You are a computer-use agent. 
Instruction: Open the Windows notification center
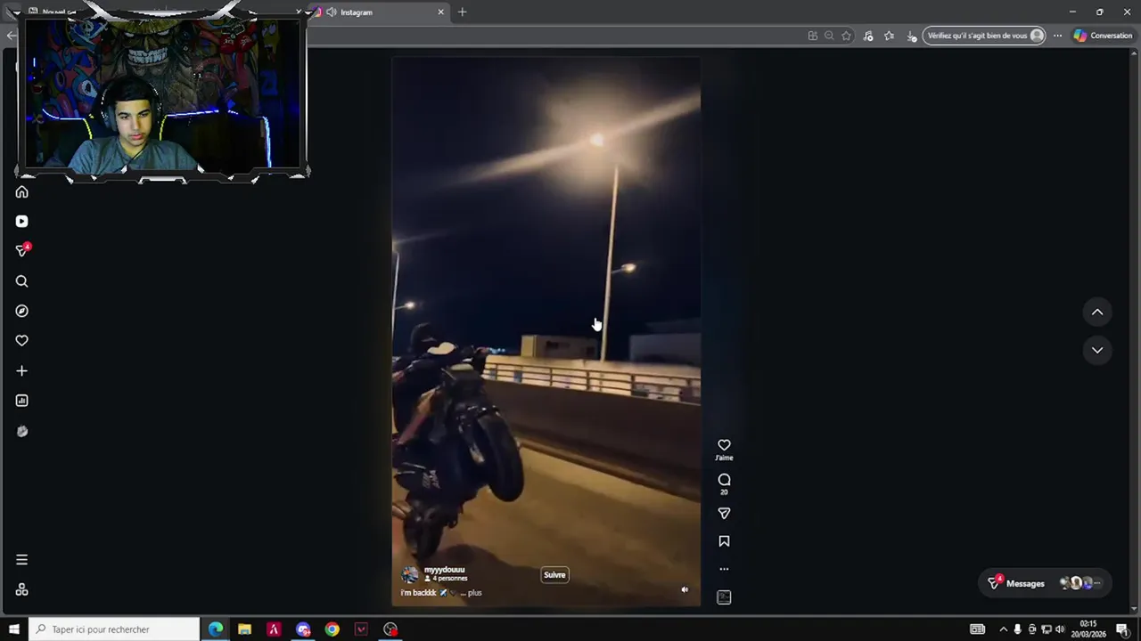tap(1121, 629)
